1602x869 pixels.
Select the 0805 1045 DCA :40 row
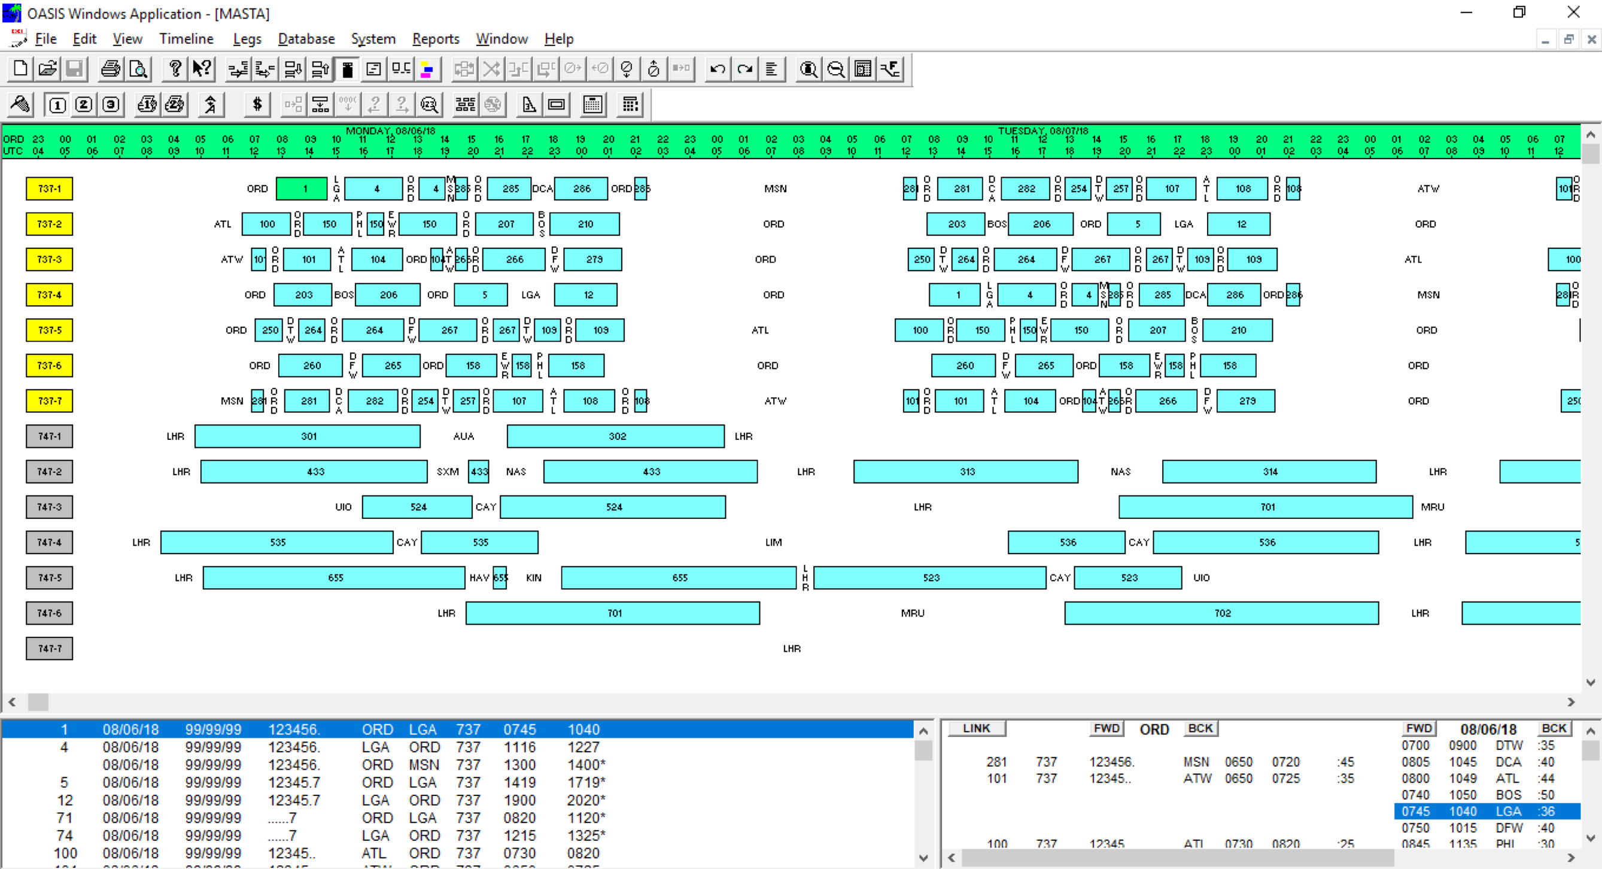(1487, 762)
